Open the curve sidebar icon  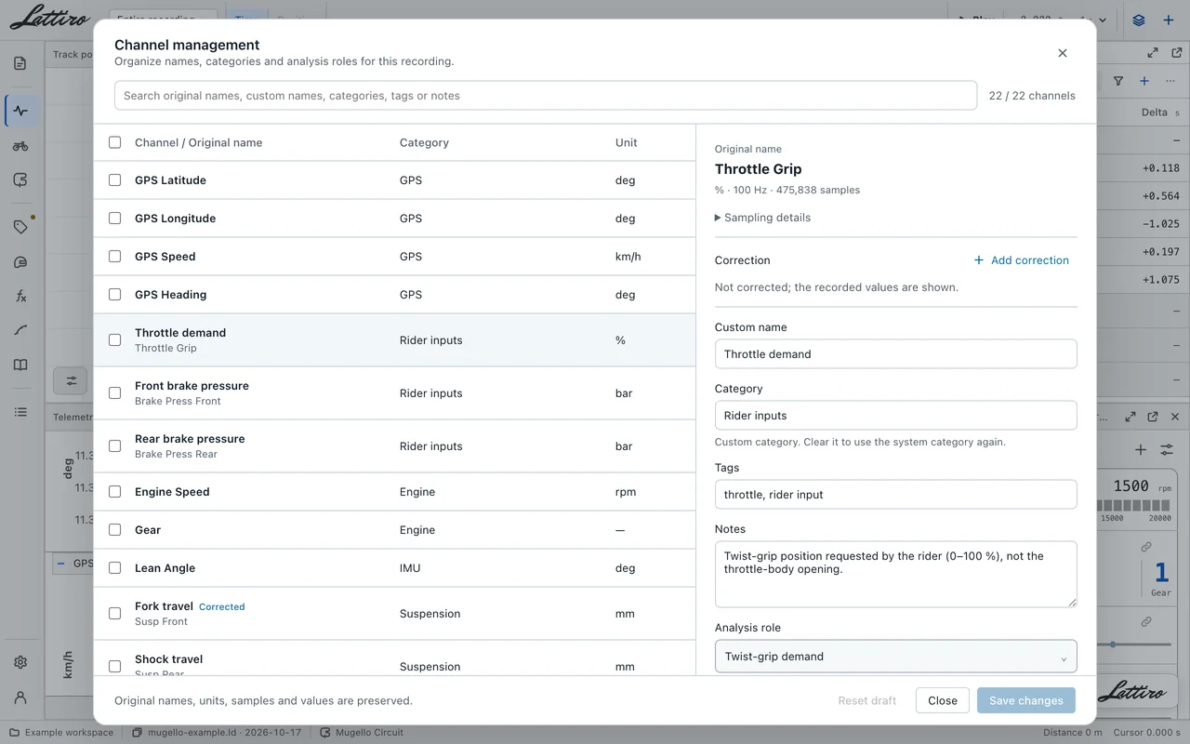pyautogui.click(x=20, y=330)
